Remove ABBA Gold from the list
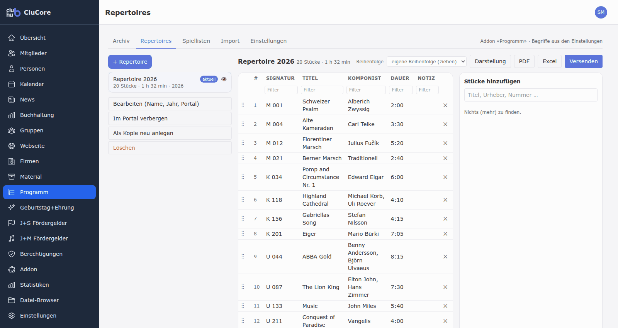Image resolution: width=618 pixels, height=328 pixels. [445, 257]
